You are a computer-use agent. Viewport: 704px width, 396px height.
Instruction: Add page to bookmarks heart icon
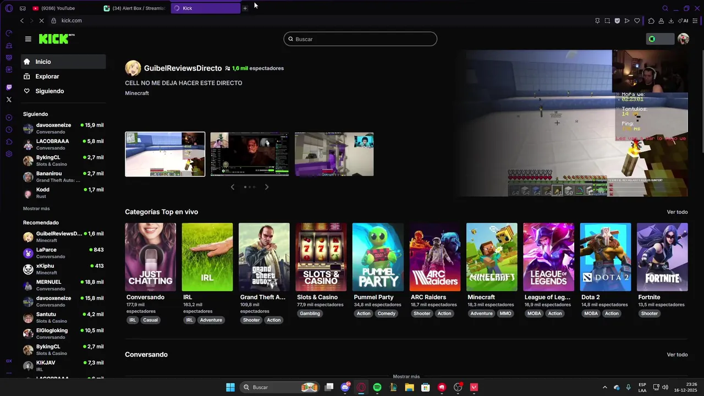[637, 21]
